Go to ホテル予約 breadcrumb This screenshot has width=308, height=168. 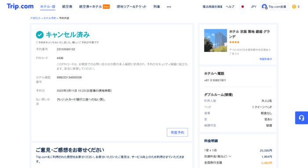[49, 18]
